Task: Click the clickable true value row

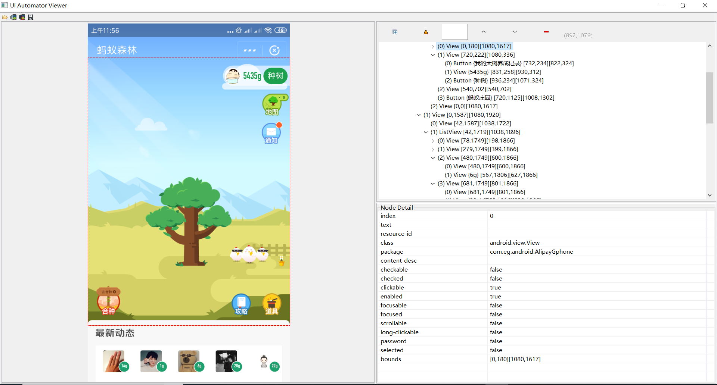Action: (496, 287)
